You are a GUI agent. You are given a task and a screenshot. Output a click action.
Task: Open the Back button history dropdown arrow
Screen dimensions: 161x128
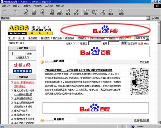[10, 12]
